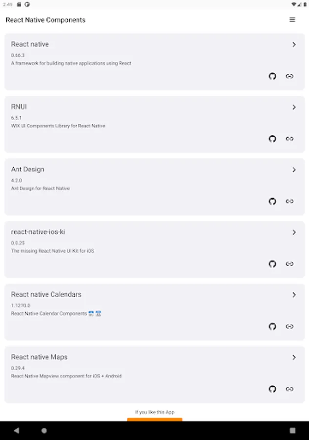Select the React native Calendars title
The width and height of the screenshot is (309, 440).
click(46, 294)
